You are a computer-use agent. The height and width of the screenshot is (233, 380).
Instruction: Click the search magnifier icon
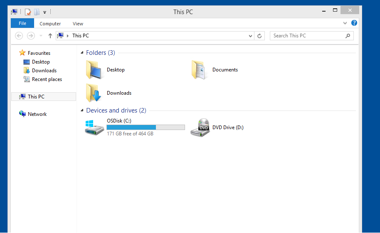click(x=348, y=36)
